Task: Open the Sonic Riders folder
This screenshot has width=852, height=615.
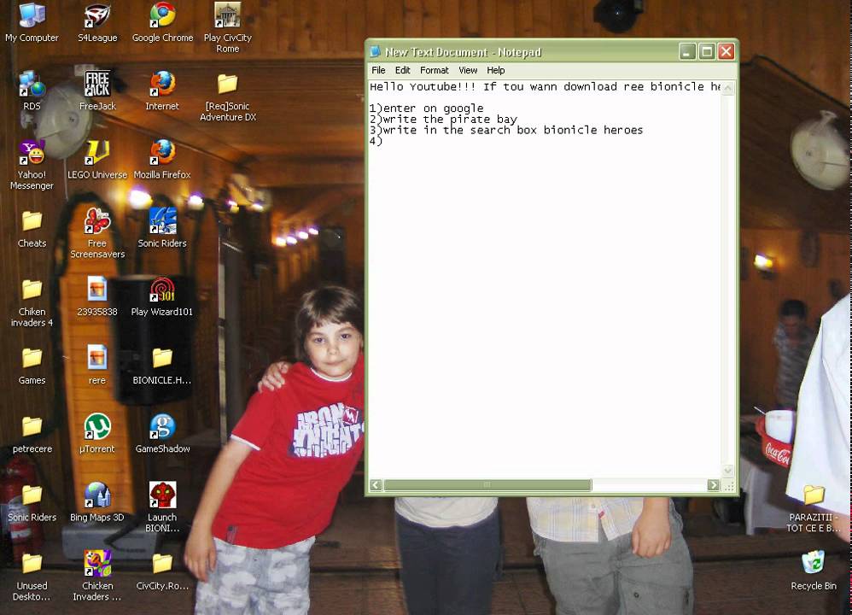Action: pos(32,502)
